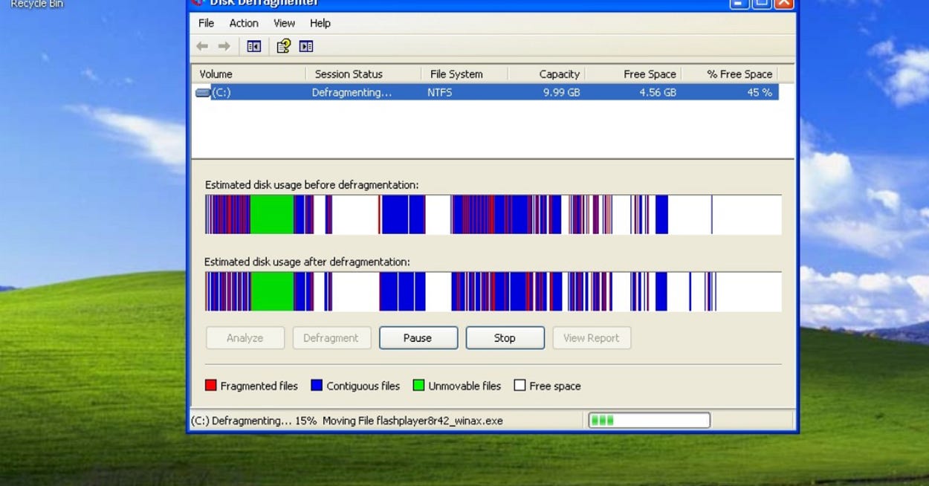Click the before defragmentation disk usage map
The height and width of the screenshot is (486, 929).
click(493, 215)
